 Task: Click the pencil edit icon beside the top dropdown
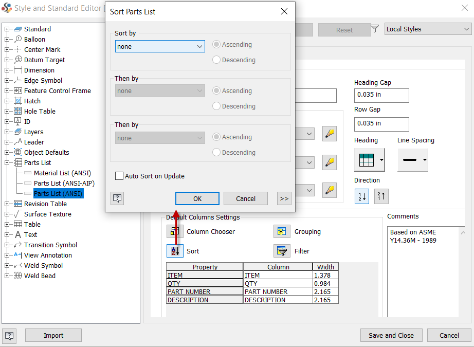329,134
